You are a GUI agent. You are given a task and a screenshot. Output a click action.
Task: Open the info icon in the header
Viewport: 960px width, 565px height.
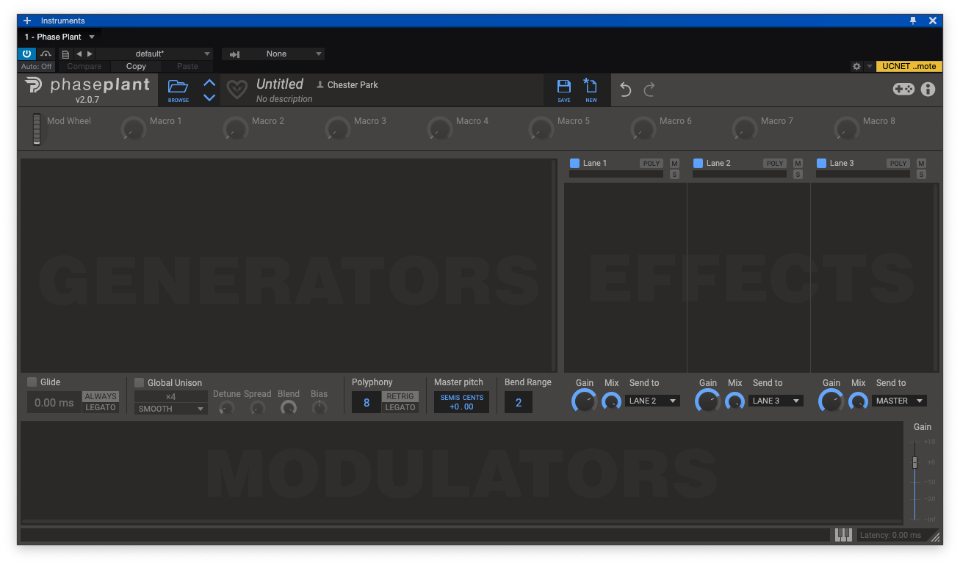(x=928, y=89)
